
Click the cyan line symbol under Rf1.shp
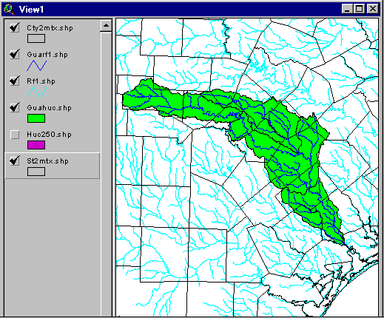click(x=36, y=92)
